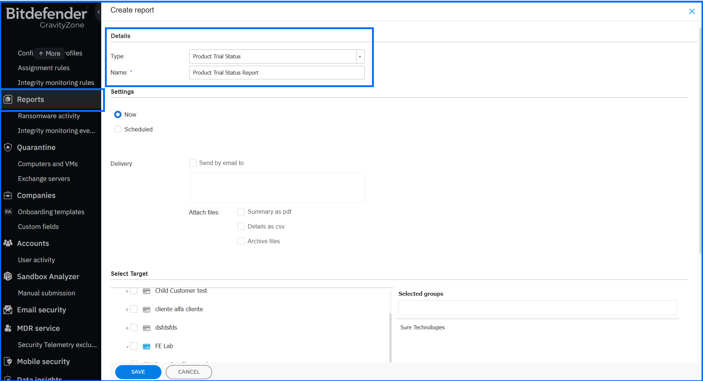The height and width of the screenshot is (381, 703).
Task: Click the FE Lab folder icon
Action: click(x=147, y=346)
